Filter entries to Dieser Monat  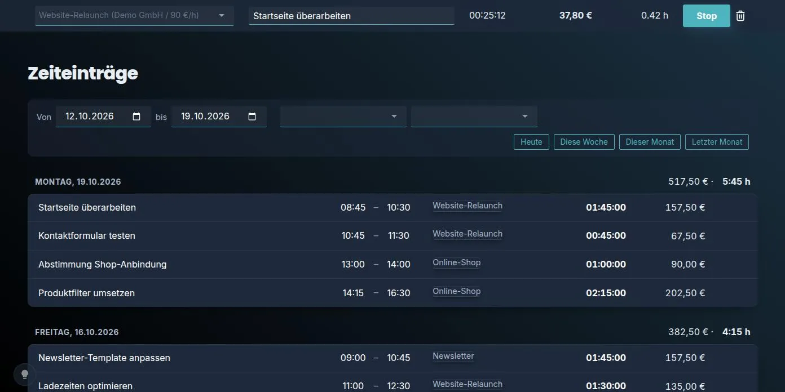650,142
